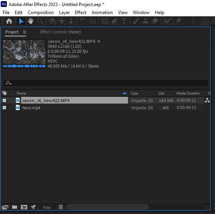Click the horizontal scrollbar at panel bottom
Image resolution: width=215 pixels, height=214 pixels.
coord(107,207)
